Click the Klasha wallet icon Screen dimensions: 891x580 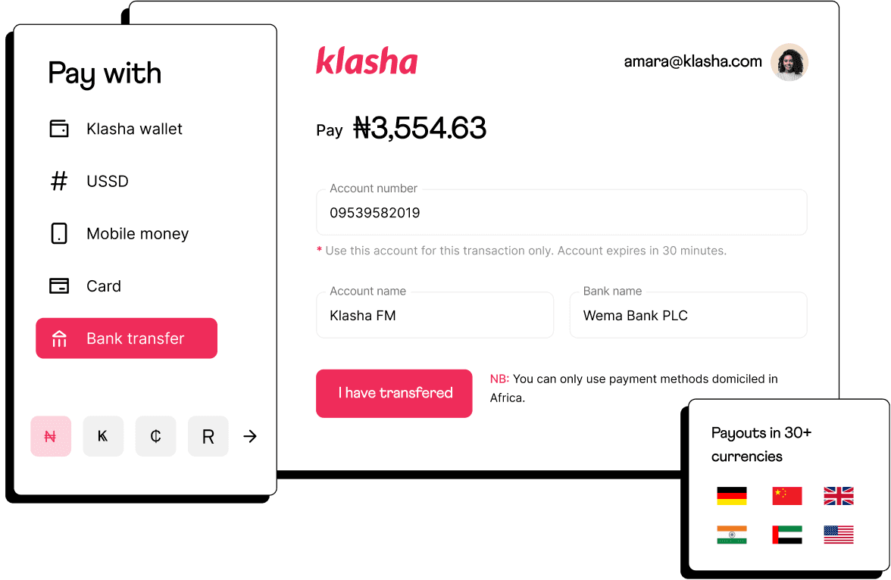coord(59,129)
